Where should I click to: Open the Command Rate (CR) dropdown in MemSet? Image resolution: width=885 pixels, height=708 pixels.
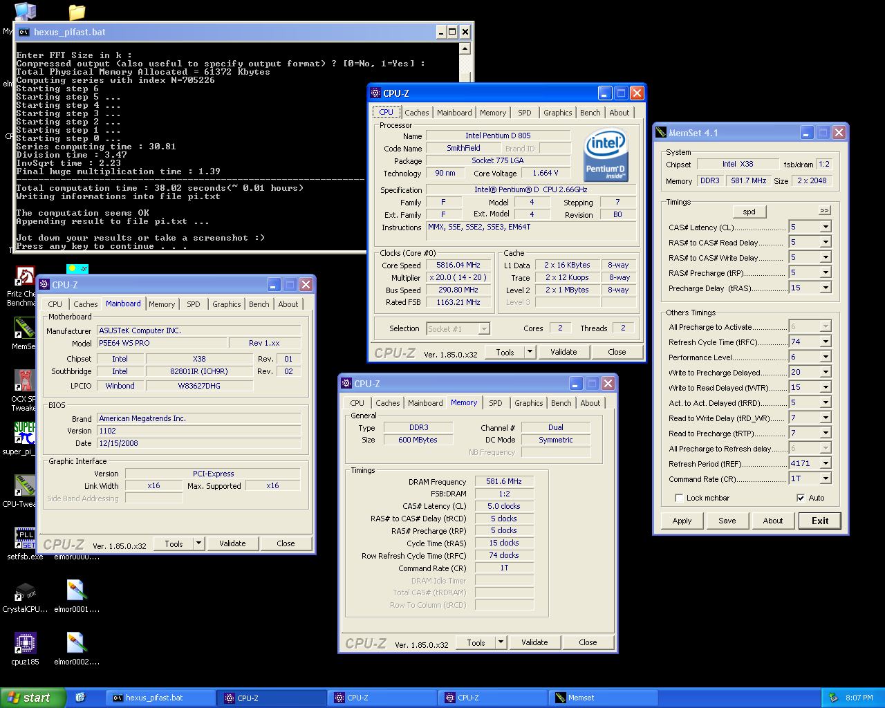(826, 478)
